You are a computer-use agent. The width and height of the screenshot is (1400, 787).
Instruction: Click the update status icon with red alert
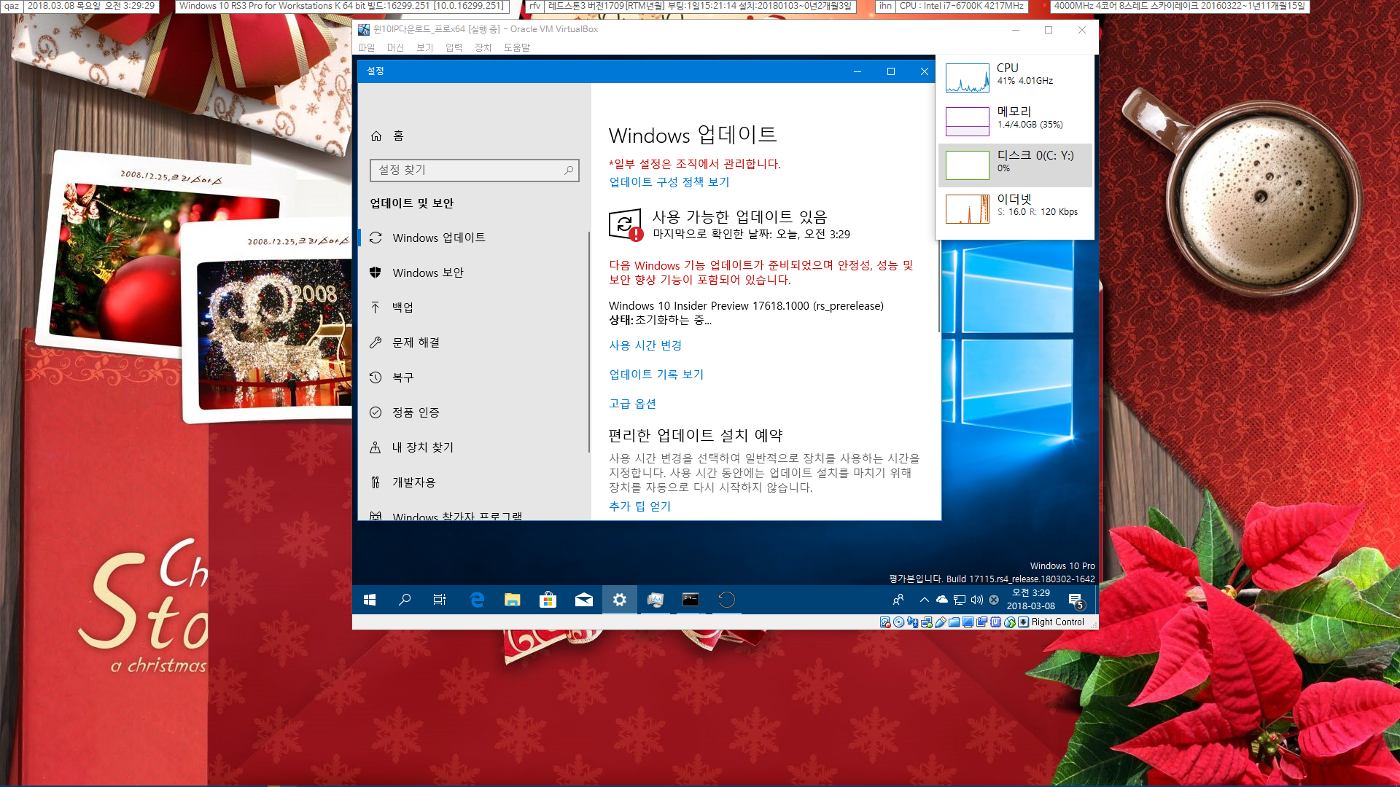click(626, 224)
